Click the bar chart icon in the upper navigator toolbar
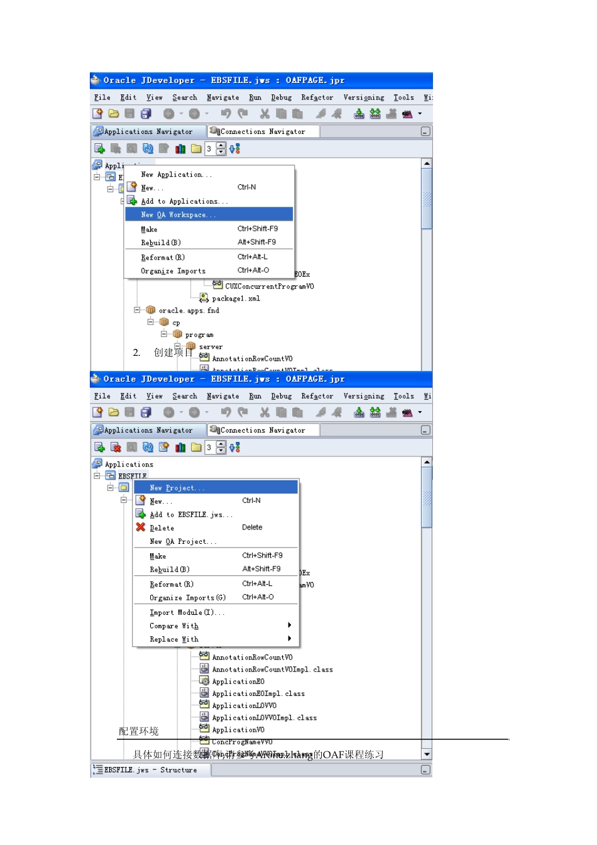 coord(180,148)
